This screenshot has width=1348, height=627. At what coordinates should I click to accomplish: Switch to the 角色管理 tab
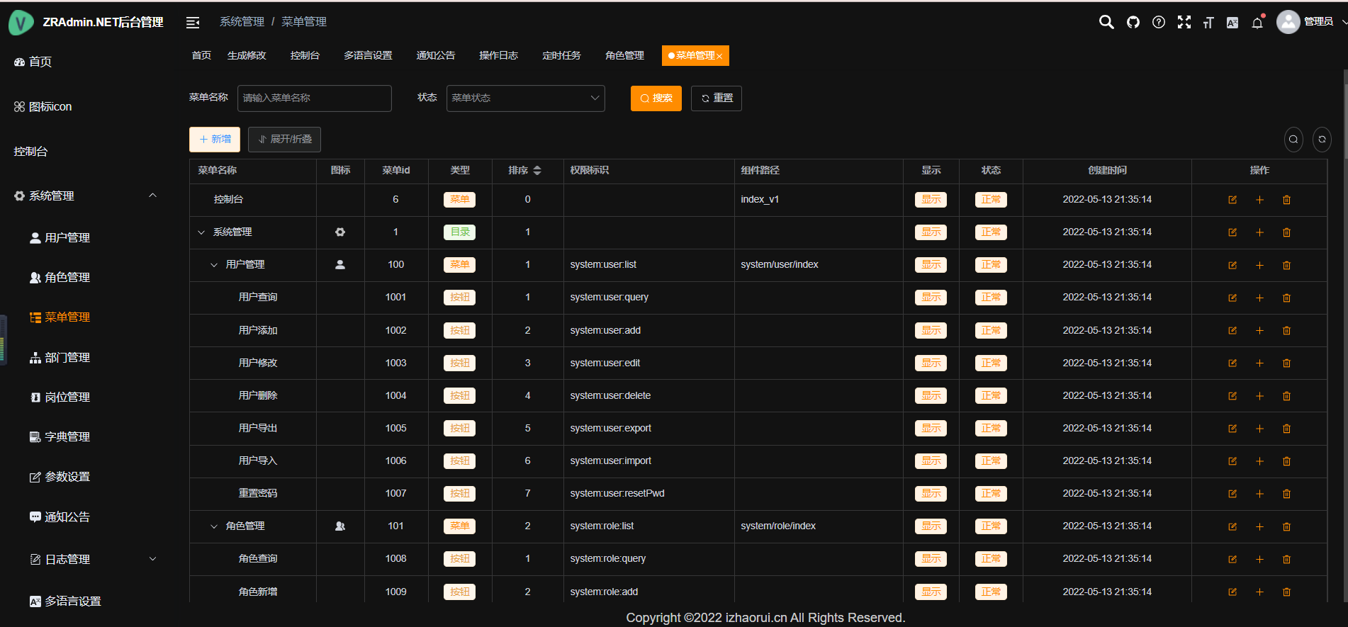pos(624,55)
